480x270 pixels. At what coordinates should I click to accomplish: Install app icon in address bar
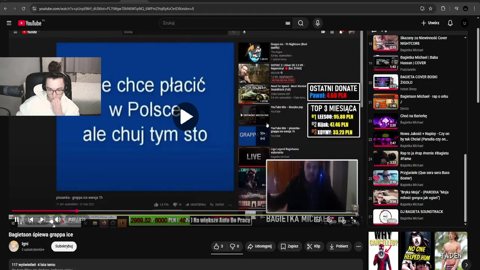coord(422,9)
